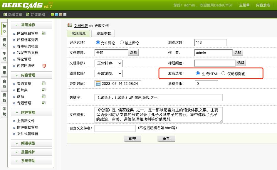Expand the 系统帮助 section
This screenshot has width=277, height=170.
pos(31,161)
